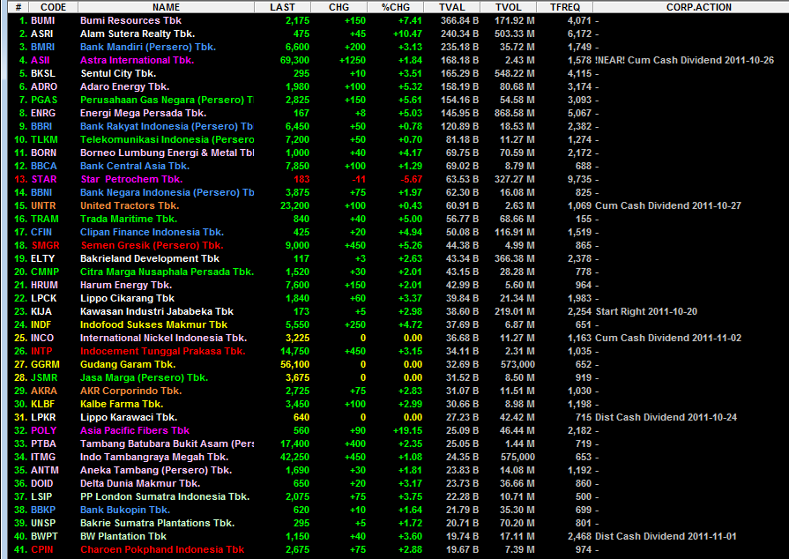The width and height of the screenshot is (789, 559).
Task: Select Borneo Lumbung Energi & Metal name
Action: 167,153
